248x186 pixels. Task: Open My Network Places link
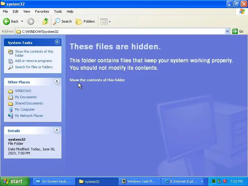pyautogui.click(x=29, y=116)
